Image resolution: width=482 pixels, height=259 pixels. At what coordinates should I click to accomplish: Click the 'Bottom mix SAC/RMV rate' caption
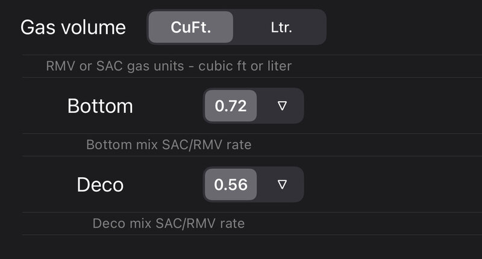(x=169, y=145)
